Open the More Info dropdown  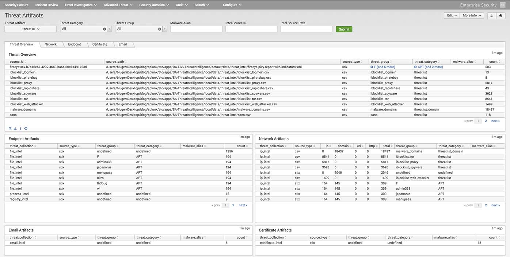point(472,16)
